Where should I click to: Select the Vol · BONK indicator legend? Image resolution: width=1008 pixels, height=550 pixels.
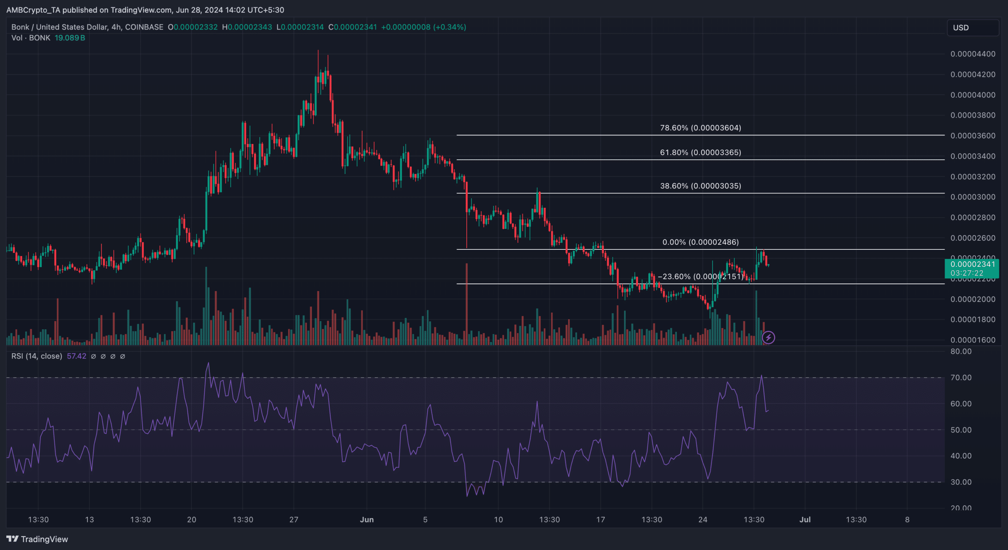coord(31,38)
